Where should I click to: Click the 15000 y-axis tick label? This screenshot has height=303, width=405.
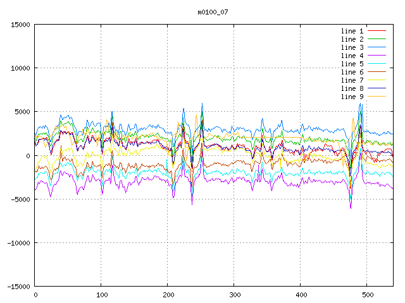click(20, 25)
